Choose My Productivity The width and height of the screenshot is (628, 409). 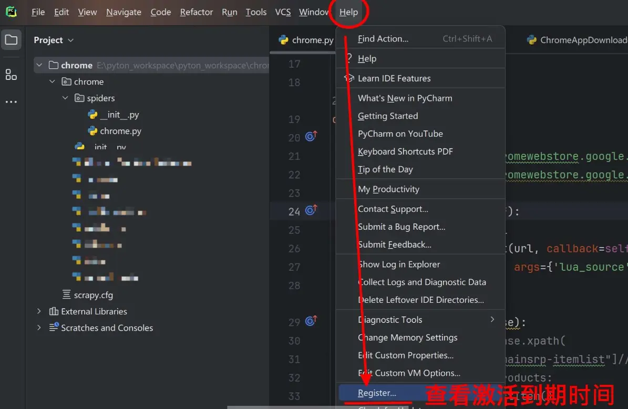pos(420,189)
